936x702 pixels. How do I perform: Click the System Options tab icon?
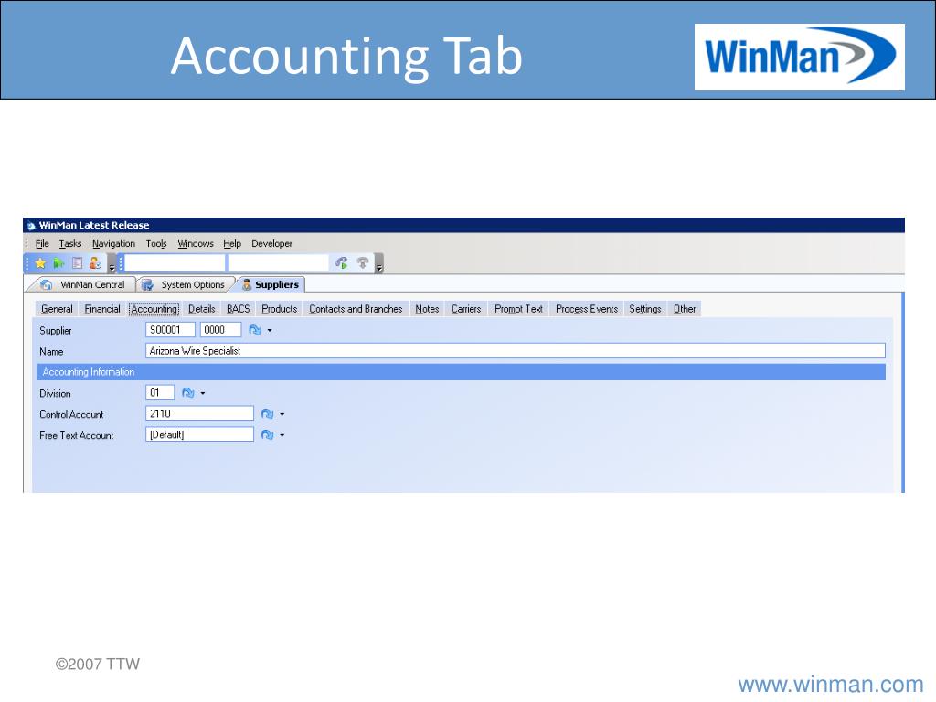click(x=147, y=285)
